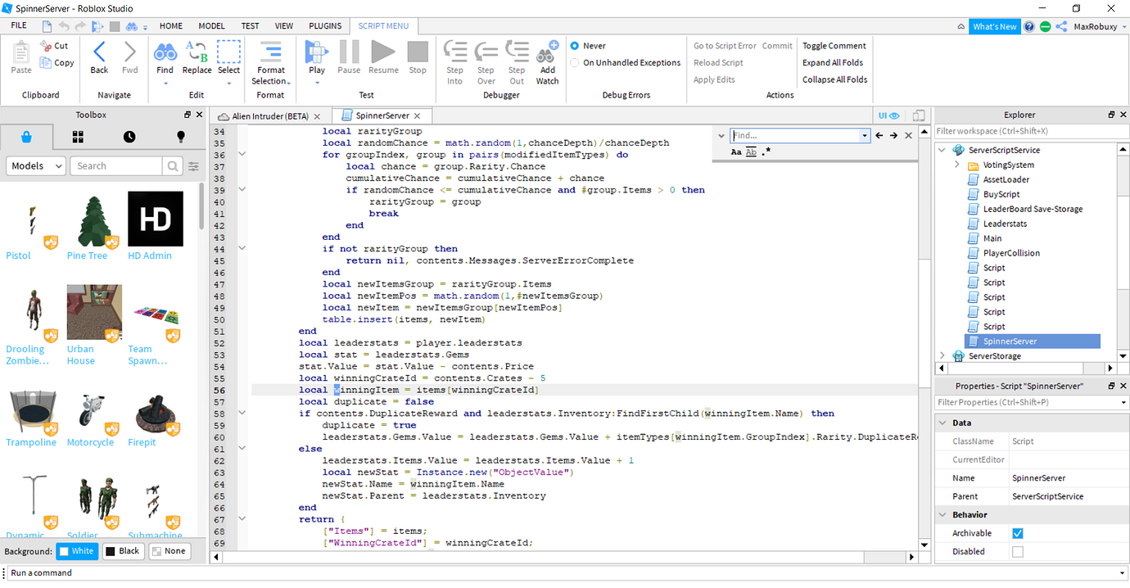Click the Toolbox search magnifier icon

(x=172, y=166)
